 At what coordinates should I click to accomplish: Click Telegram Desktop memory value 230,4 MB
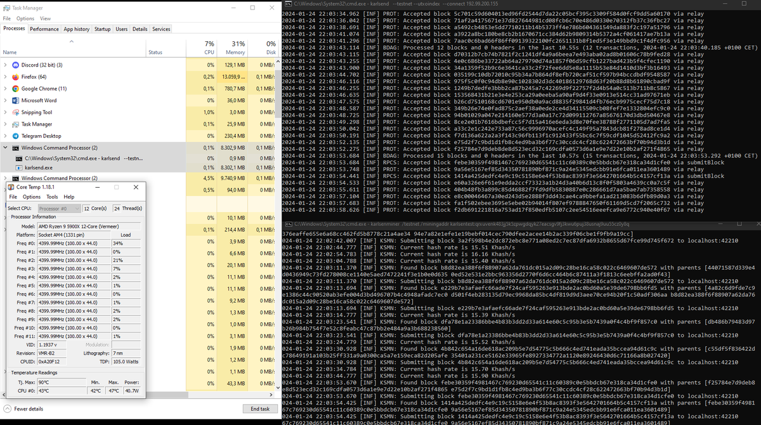(x=234, y=136)
